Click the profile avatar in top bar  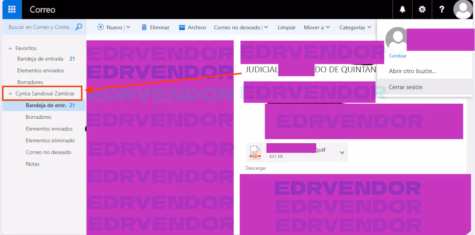pos(463,9)
